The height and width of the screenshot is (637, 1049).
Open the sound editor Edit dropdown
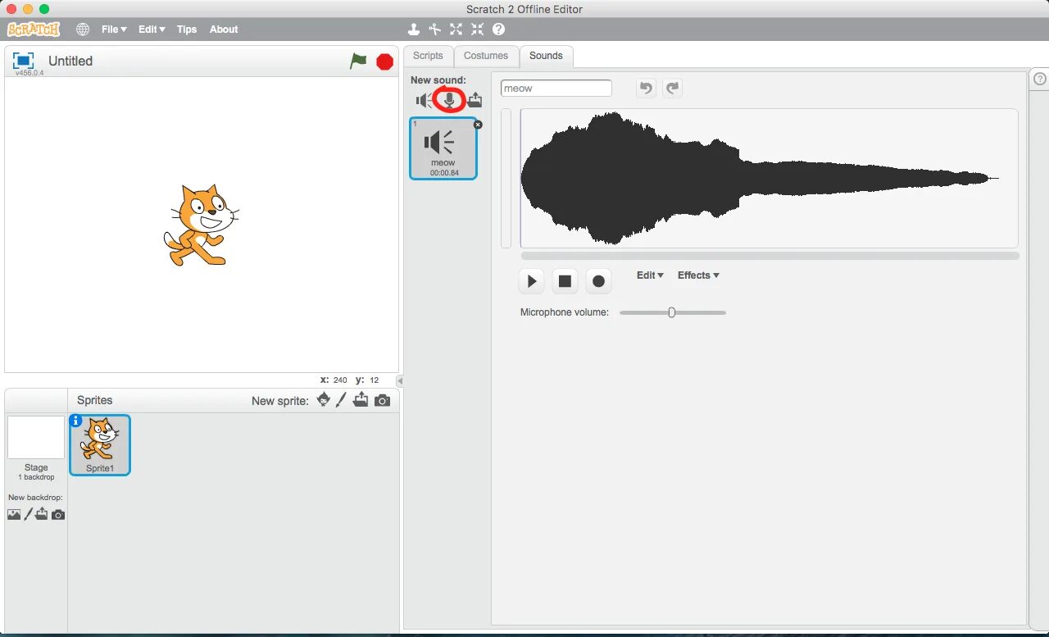click(650, 275)
